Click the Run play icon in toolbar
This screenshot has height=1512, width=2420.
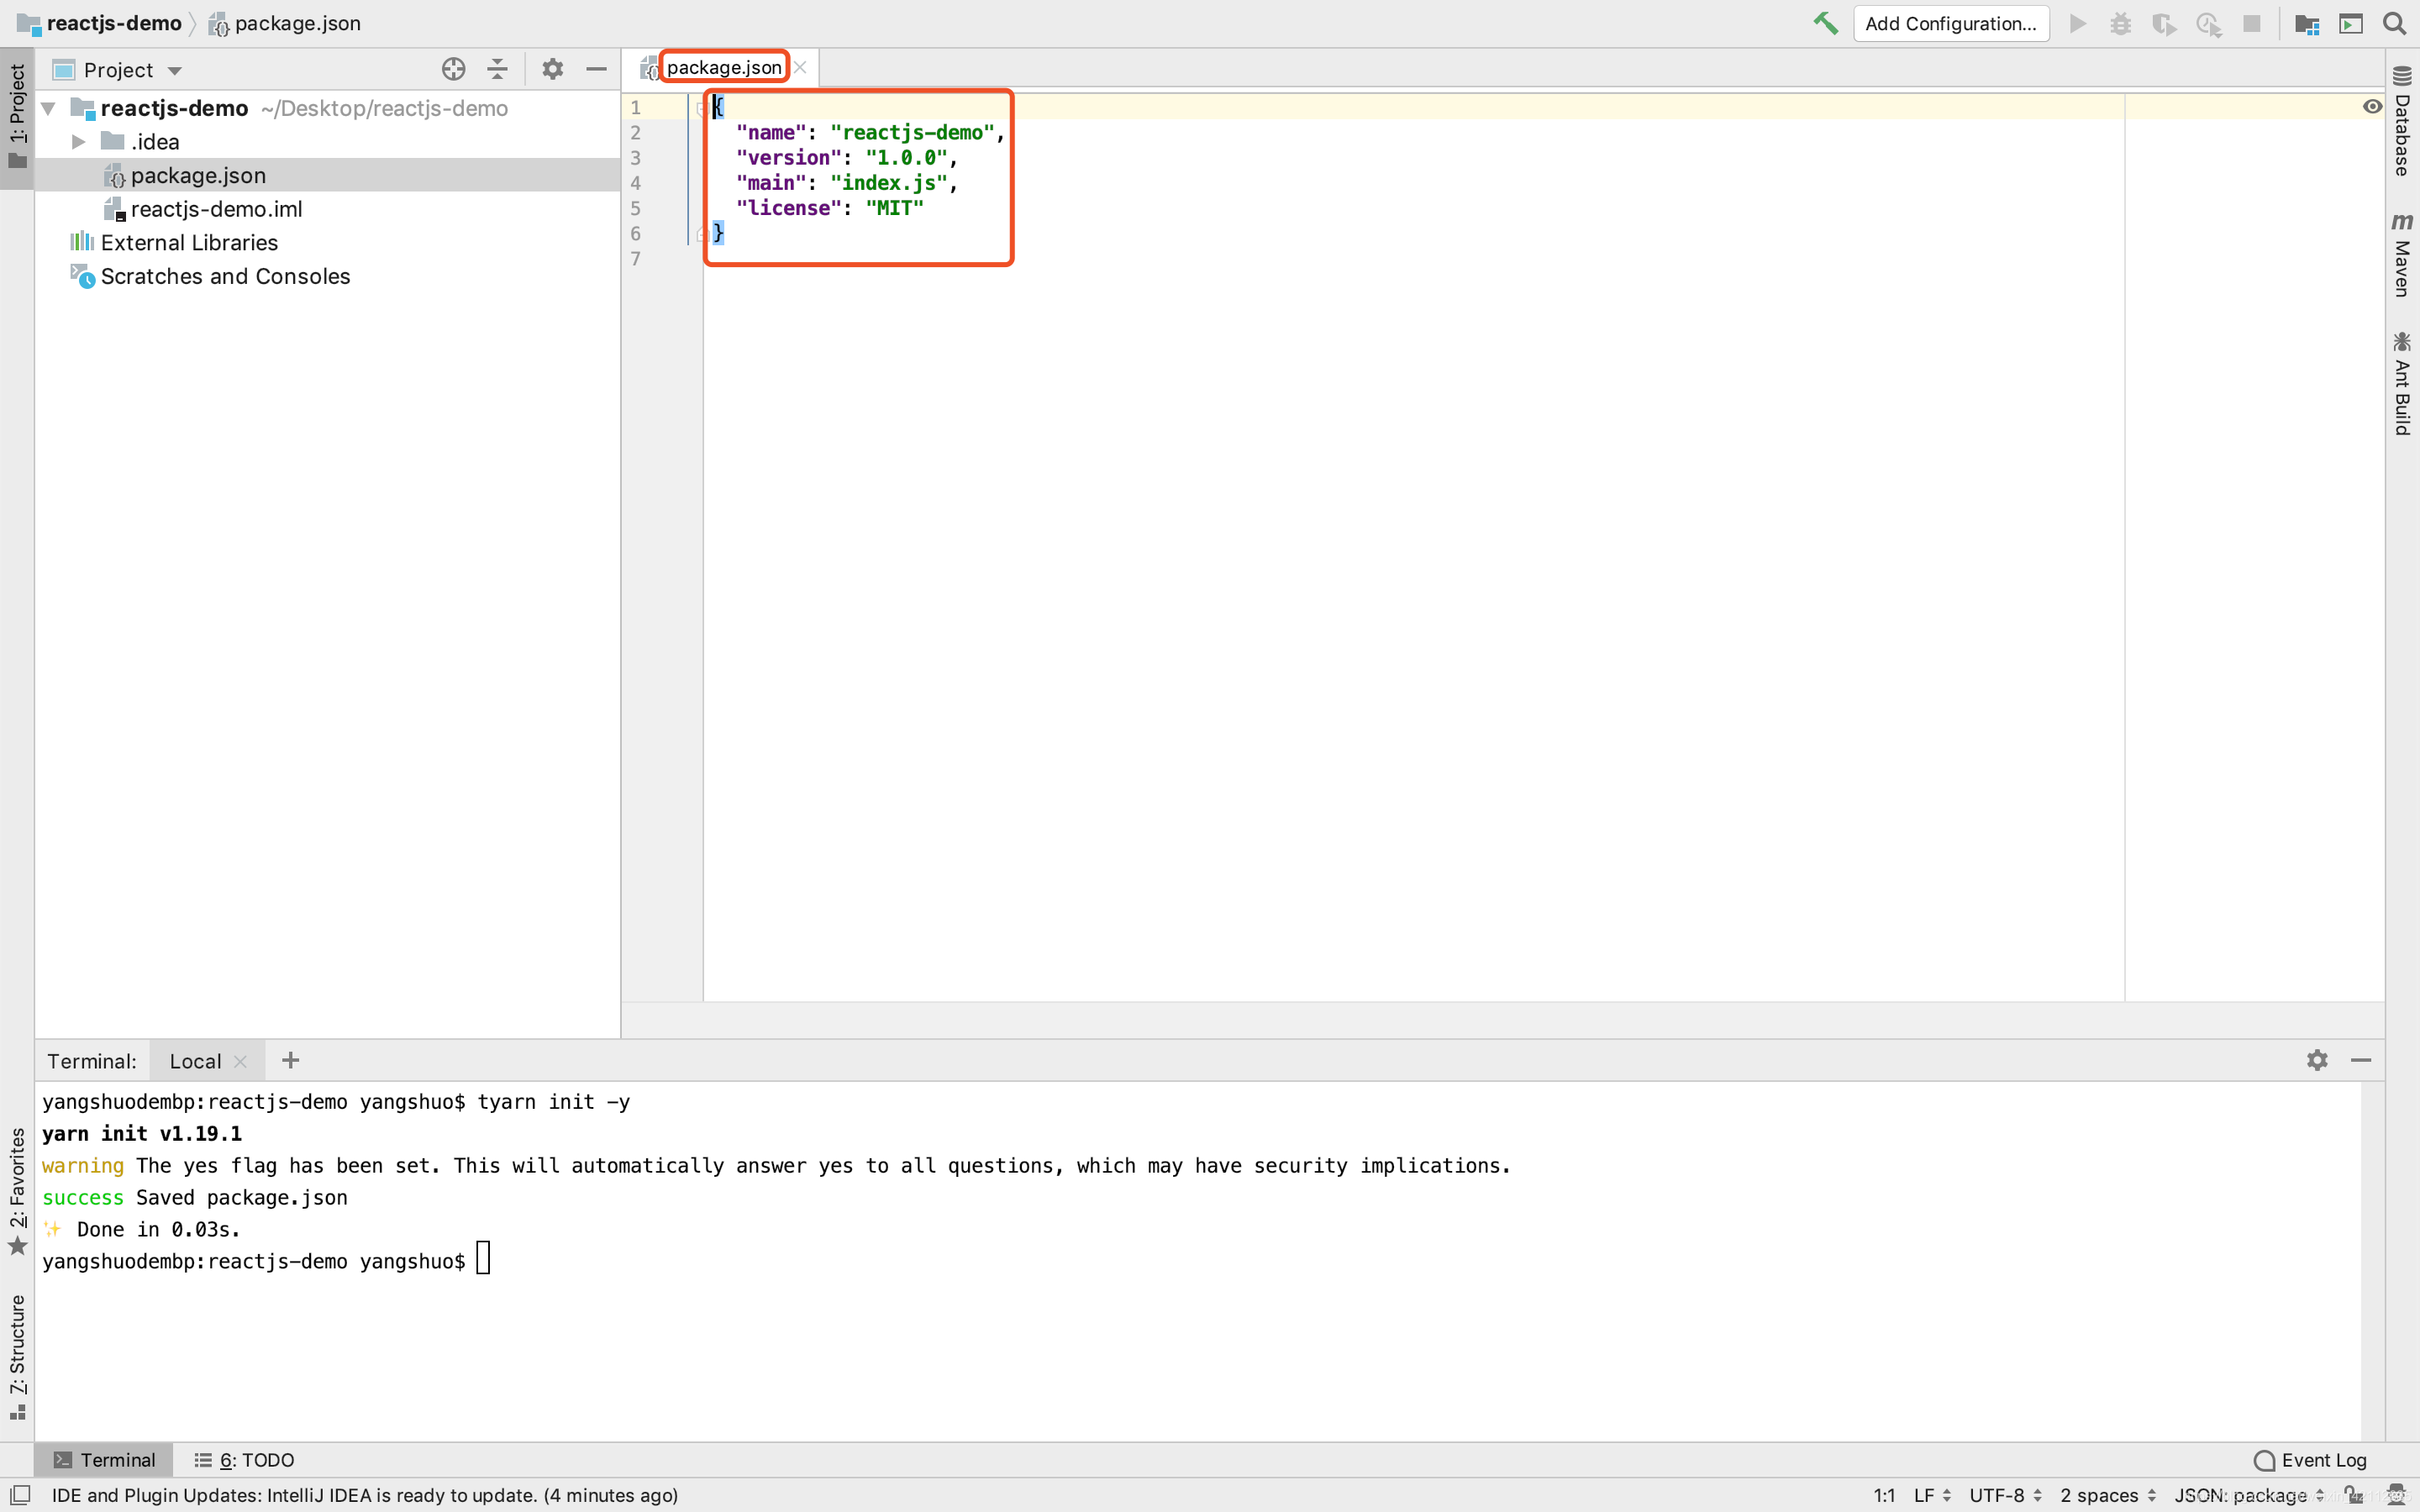2077,23
